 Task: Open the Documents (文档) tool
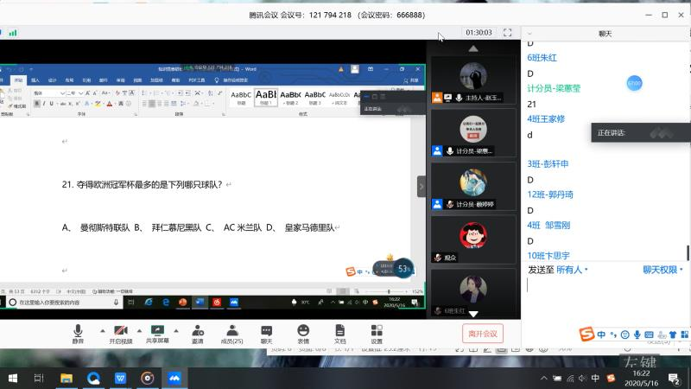point(339,333)
